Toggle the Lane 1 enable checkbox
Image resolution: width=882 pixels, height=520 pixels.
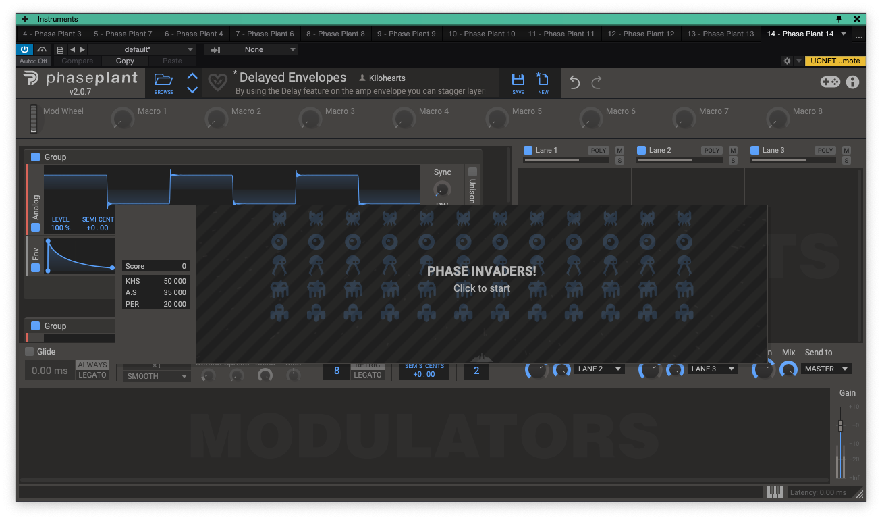click(528, 150)
